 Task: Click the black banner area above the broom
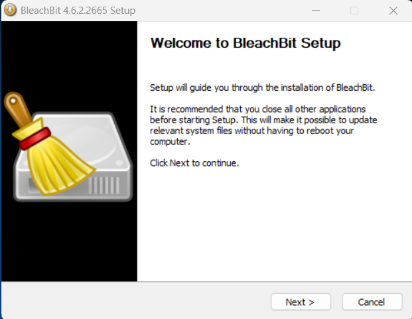pyautogui.click(x=69, y=55)
